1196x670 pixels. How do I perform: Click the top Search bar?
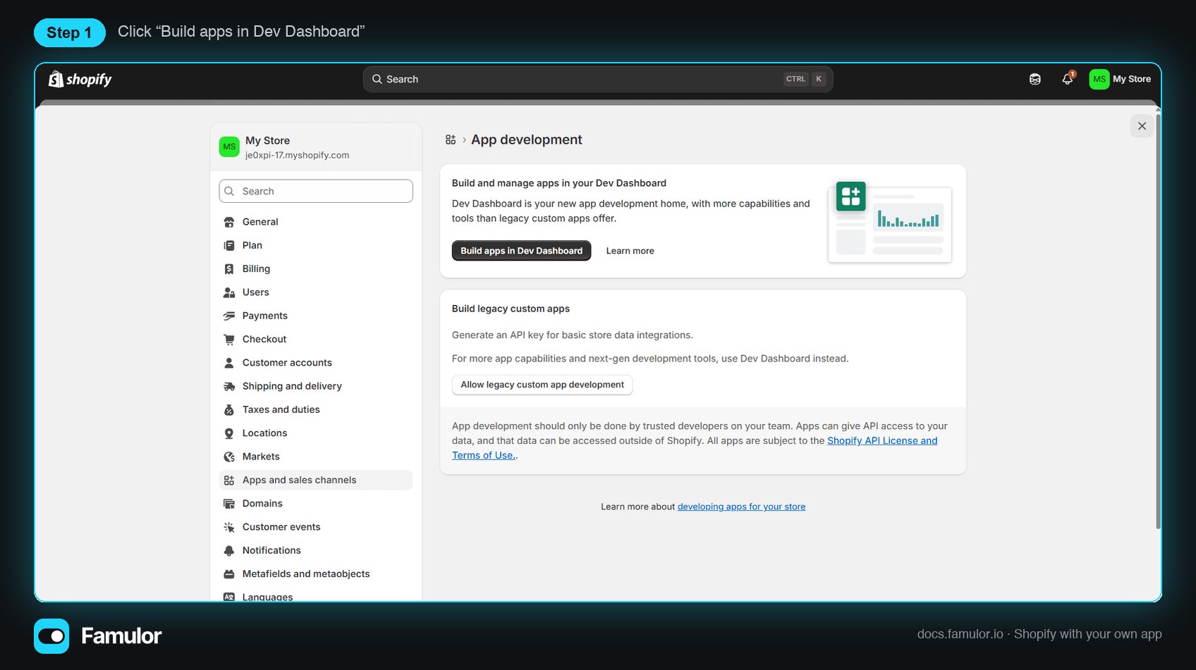(x=598, y=79)
